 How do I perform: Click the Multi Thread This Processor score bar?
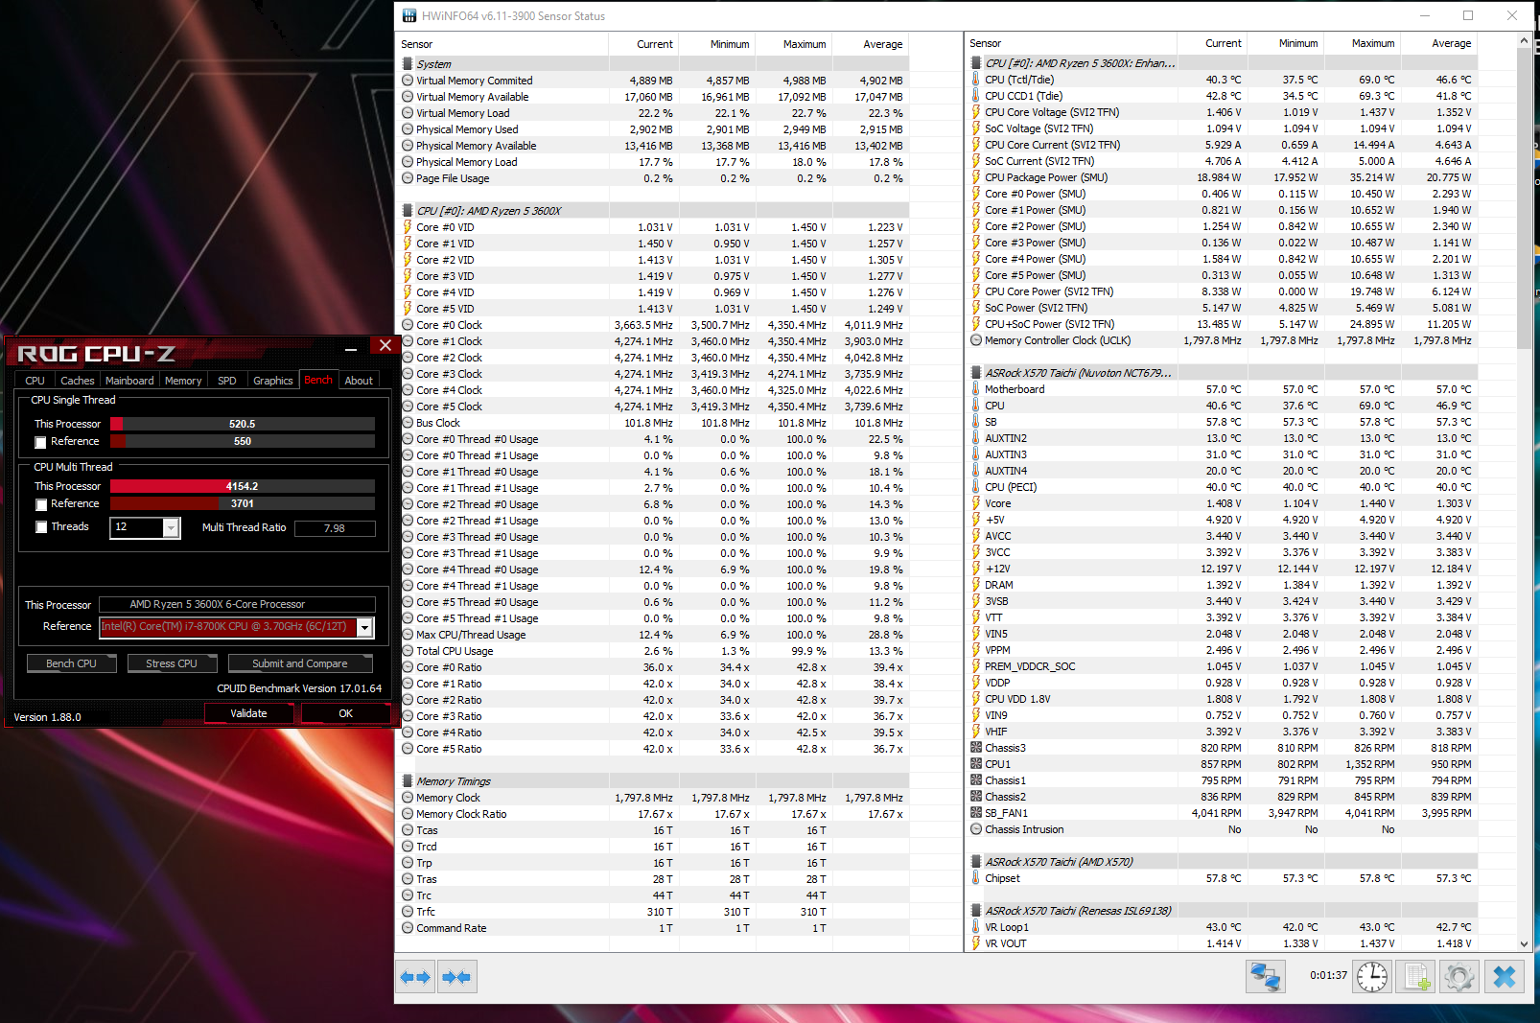click(243, 486)
